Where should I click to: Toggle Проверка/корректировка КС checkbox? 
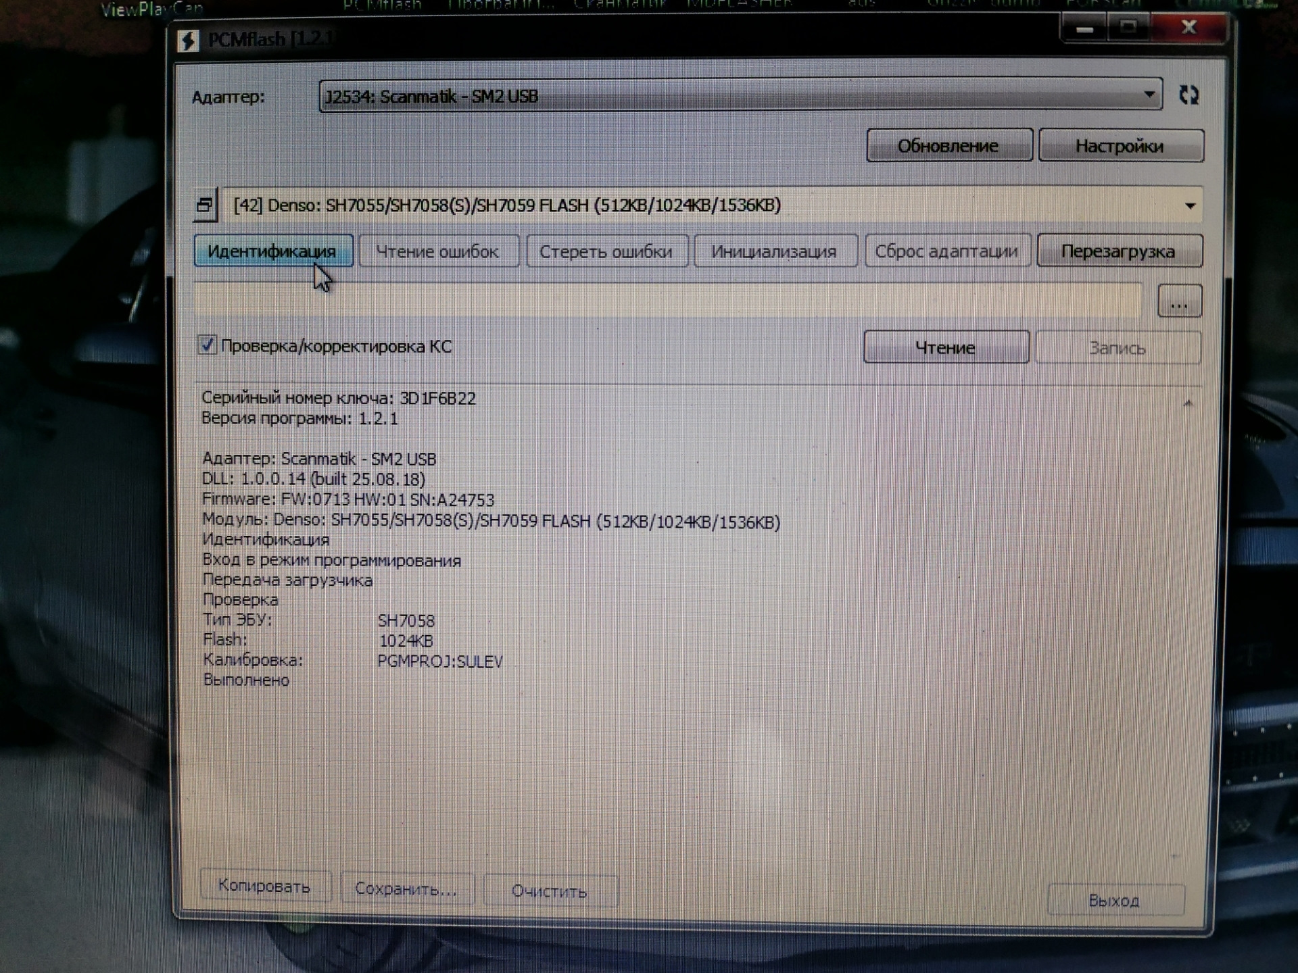coord(207,345)
